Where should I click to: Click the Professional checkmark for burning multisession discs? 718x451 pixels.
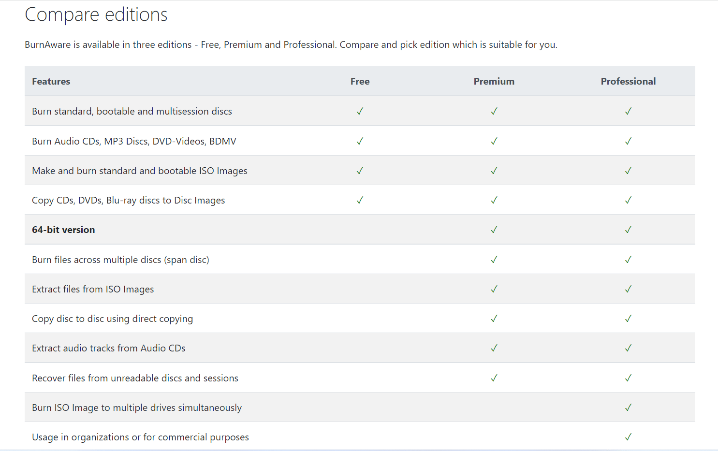pos(628,111)
